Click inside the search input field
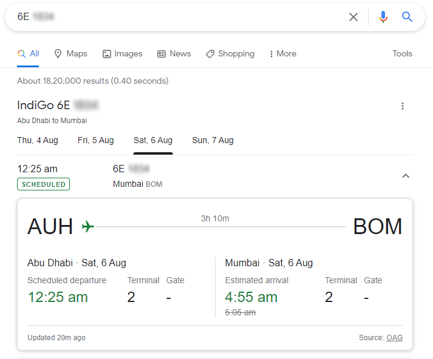 pyautogui.click(x=182, y=17)
